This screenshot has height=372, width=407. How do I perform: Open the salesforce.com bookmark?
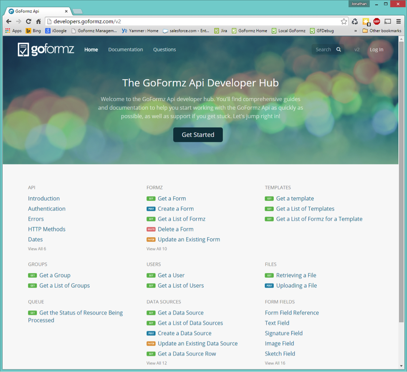click(186, 30)
